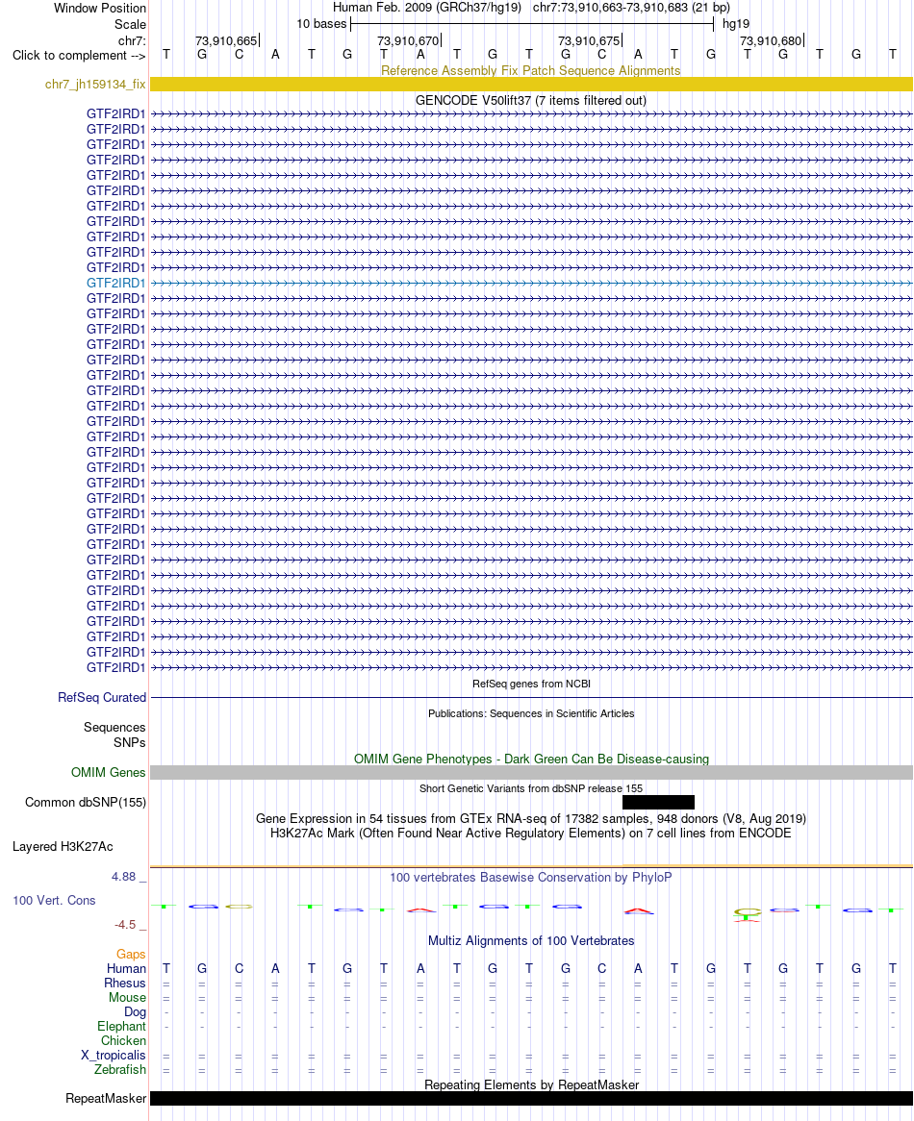Click the 73,910,665 ruler position
The height and width of the screenshot is (1121, 914).
pos(226,40)
